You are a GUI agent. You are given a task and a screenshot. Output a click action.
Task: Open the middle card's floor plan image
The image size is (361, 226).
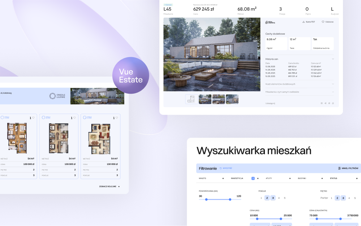59,138
